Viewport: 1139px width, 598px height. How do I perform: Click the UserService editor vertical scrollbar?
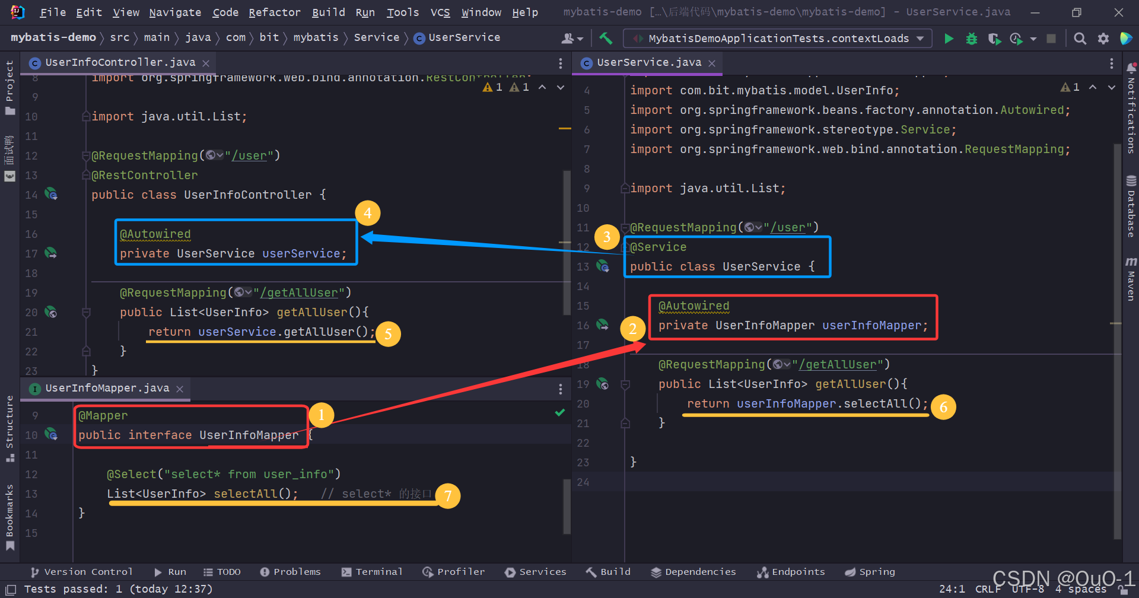1117,341
